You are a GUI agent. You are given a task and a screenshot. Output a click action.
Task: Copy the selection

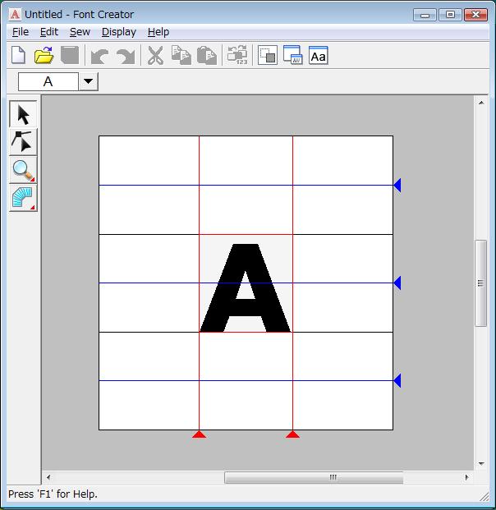coord(181,55)
